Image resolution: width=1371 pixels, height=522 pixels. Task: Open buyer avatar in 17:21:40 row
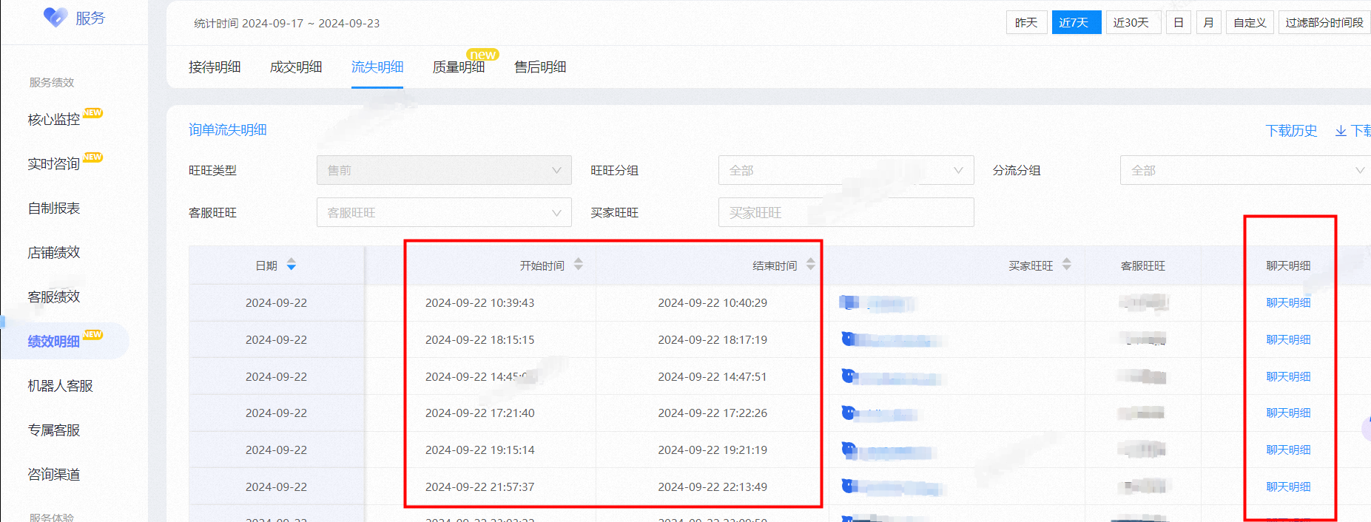pyautogui.click(x=849, y=413)
